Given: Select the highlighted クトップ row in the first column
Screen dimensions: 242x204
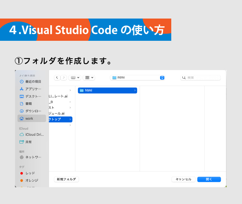Looking at the screenshot, I should (60, 119).
